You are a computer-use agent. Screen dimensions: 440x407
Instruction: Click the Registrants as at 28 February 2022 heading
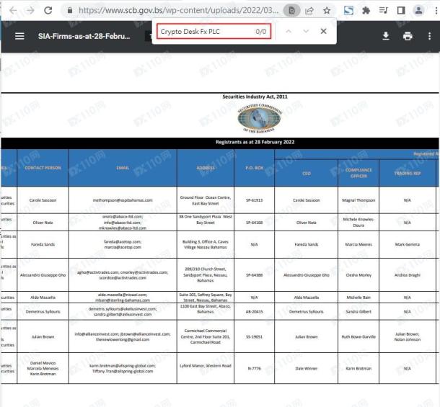point(255,142)
